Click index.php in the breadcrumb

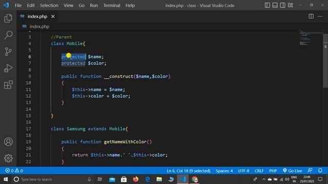(39, 27)
